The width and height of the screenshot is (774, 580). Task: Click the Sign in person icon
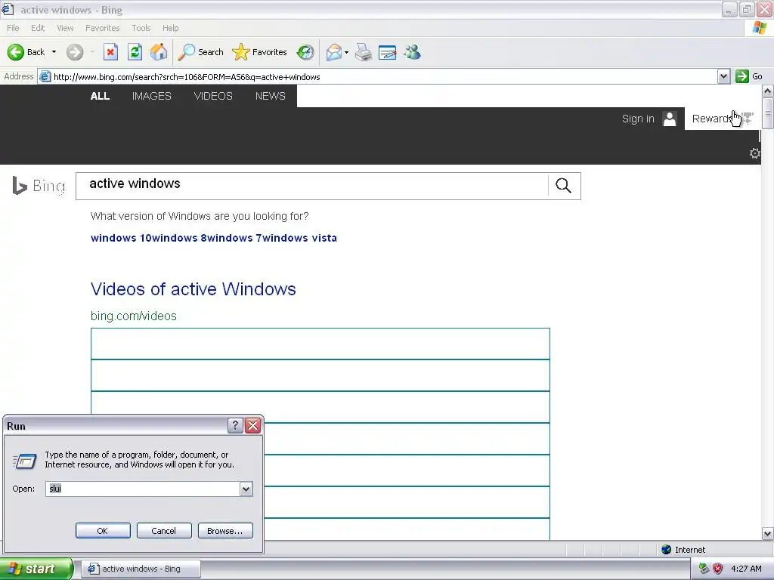670,119
